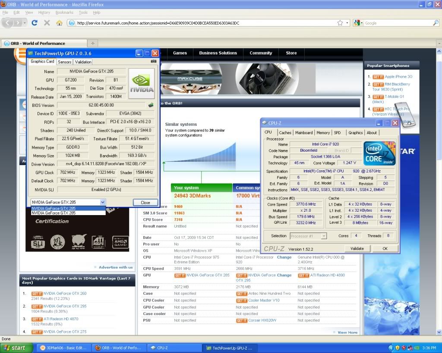Click GET IT badge beside Cooler Master V10

(242, 301)
